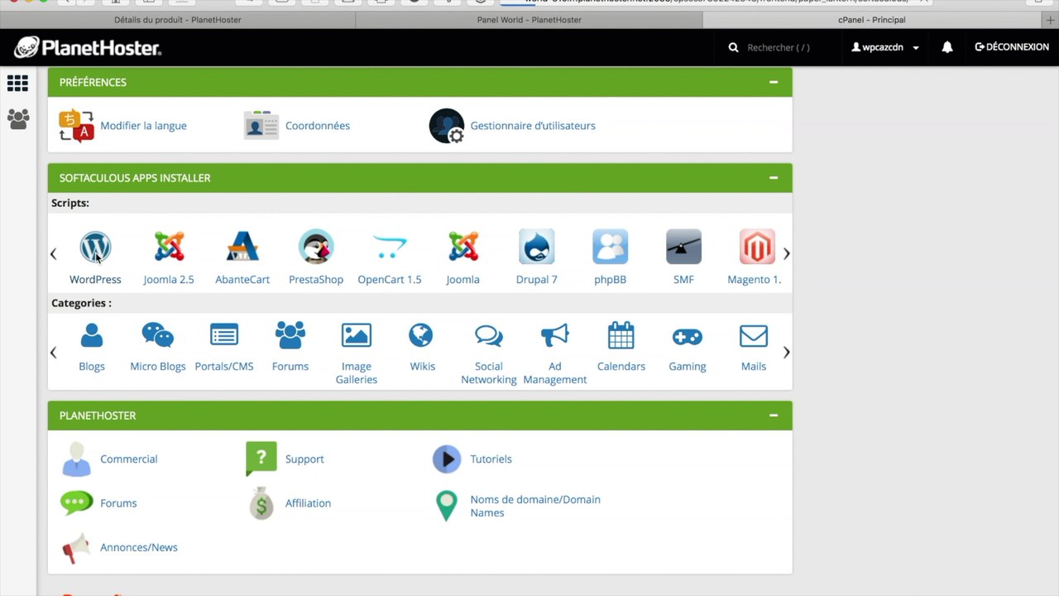Viewport: 1059px width, 596px height.
Task: Open the PlanetHoster Forums speech bubble icon
Action: (x=76, y=502)
